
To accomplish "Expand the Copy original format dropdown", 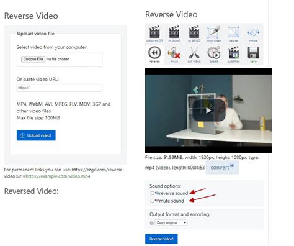I will pyautogui.click(x=171, y=223).
